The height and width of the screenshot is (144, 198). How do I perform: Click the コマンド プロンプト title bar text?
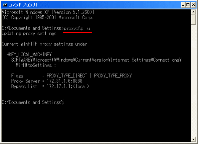[24, 5]
